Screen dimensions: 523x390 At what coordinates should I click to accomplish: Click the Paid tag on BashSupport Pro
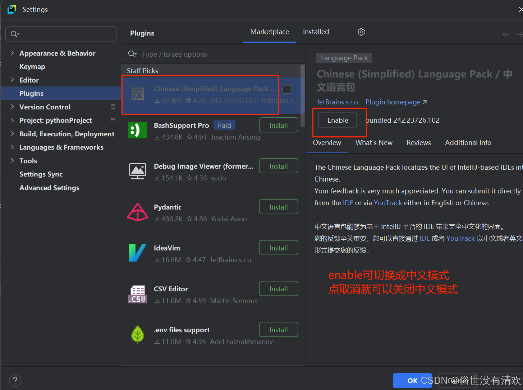pos(224,125)
